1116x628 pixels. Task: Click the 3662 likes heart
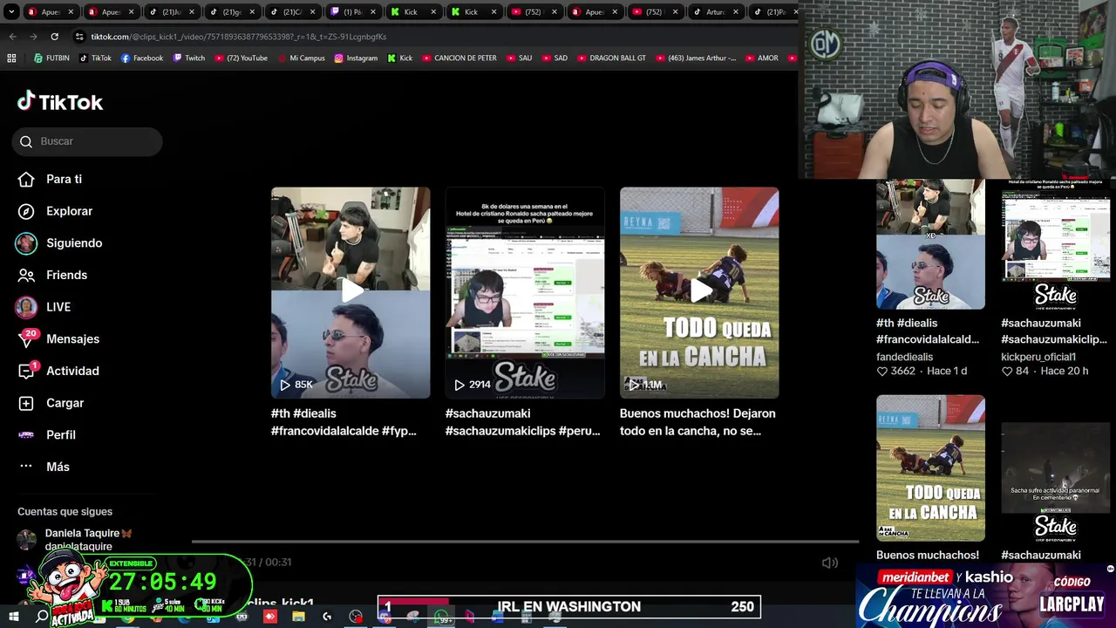(882, 371)
